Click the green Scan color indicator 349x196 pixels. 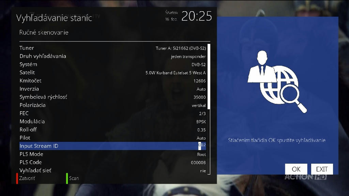point(67,178)
